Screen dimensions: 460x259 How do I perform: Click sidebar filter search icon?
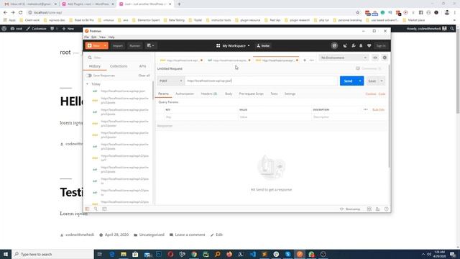tap(90, 58)
